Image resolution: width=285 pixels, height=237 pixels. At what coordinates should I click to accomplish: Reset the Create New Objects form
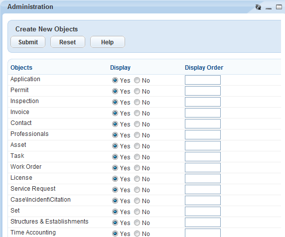tap(68, 42)
